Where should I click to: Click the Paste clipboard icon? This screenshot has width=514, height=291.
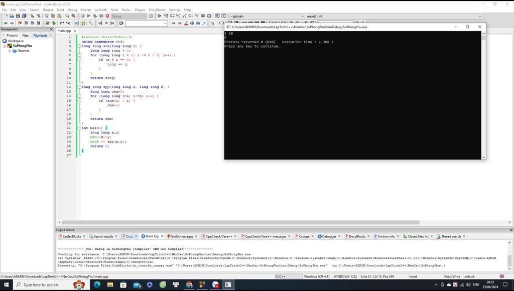tap(59, 16)
